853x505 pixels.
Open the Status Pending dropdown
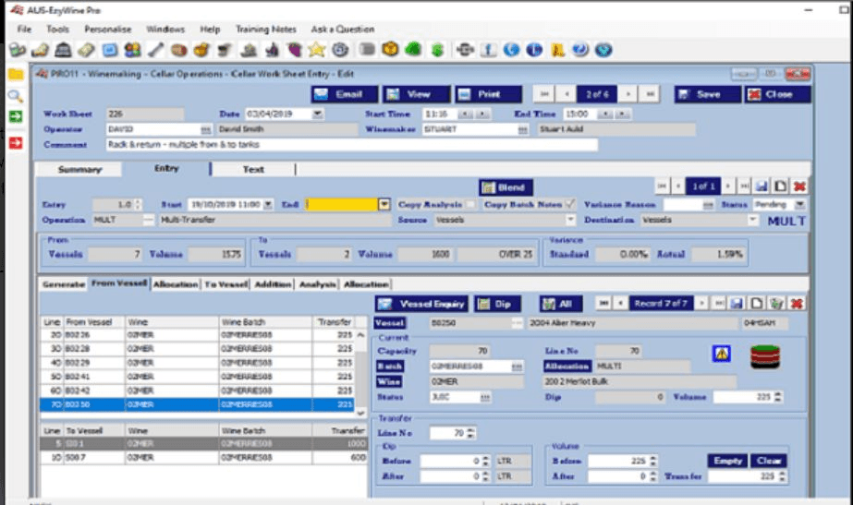pyautogui.click(x=799, y=205)
